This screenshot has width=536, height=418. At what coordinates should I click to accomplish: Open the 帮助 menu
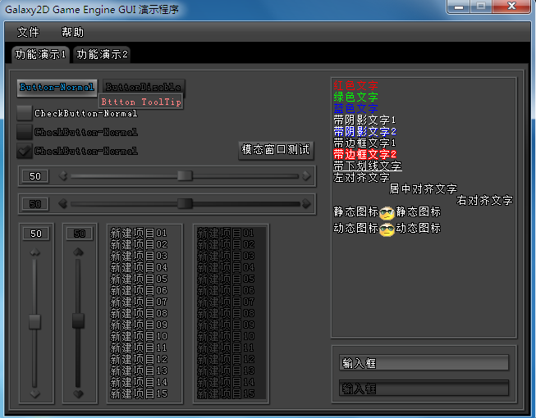click(x=72, y=33)
